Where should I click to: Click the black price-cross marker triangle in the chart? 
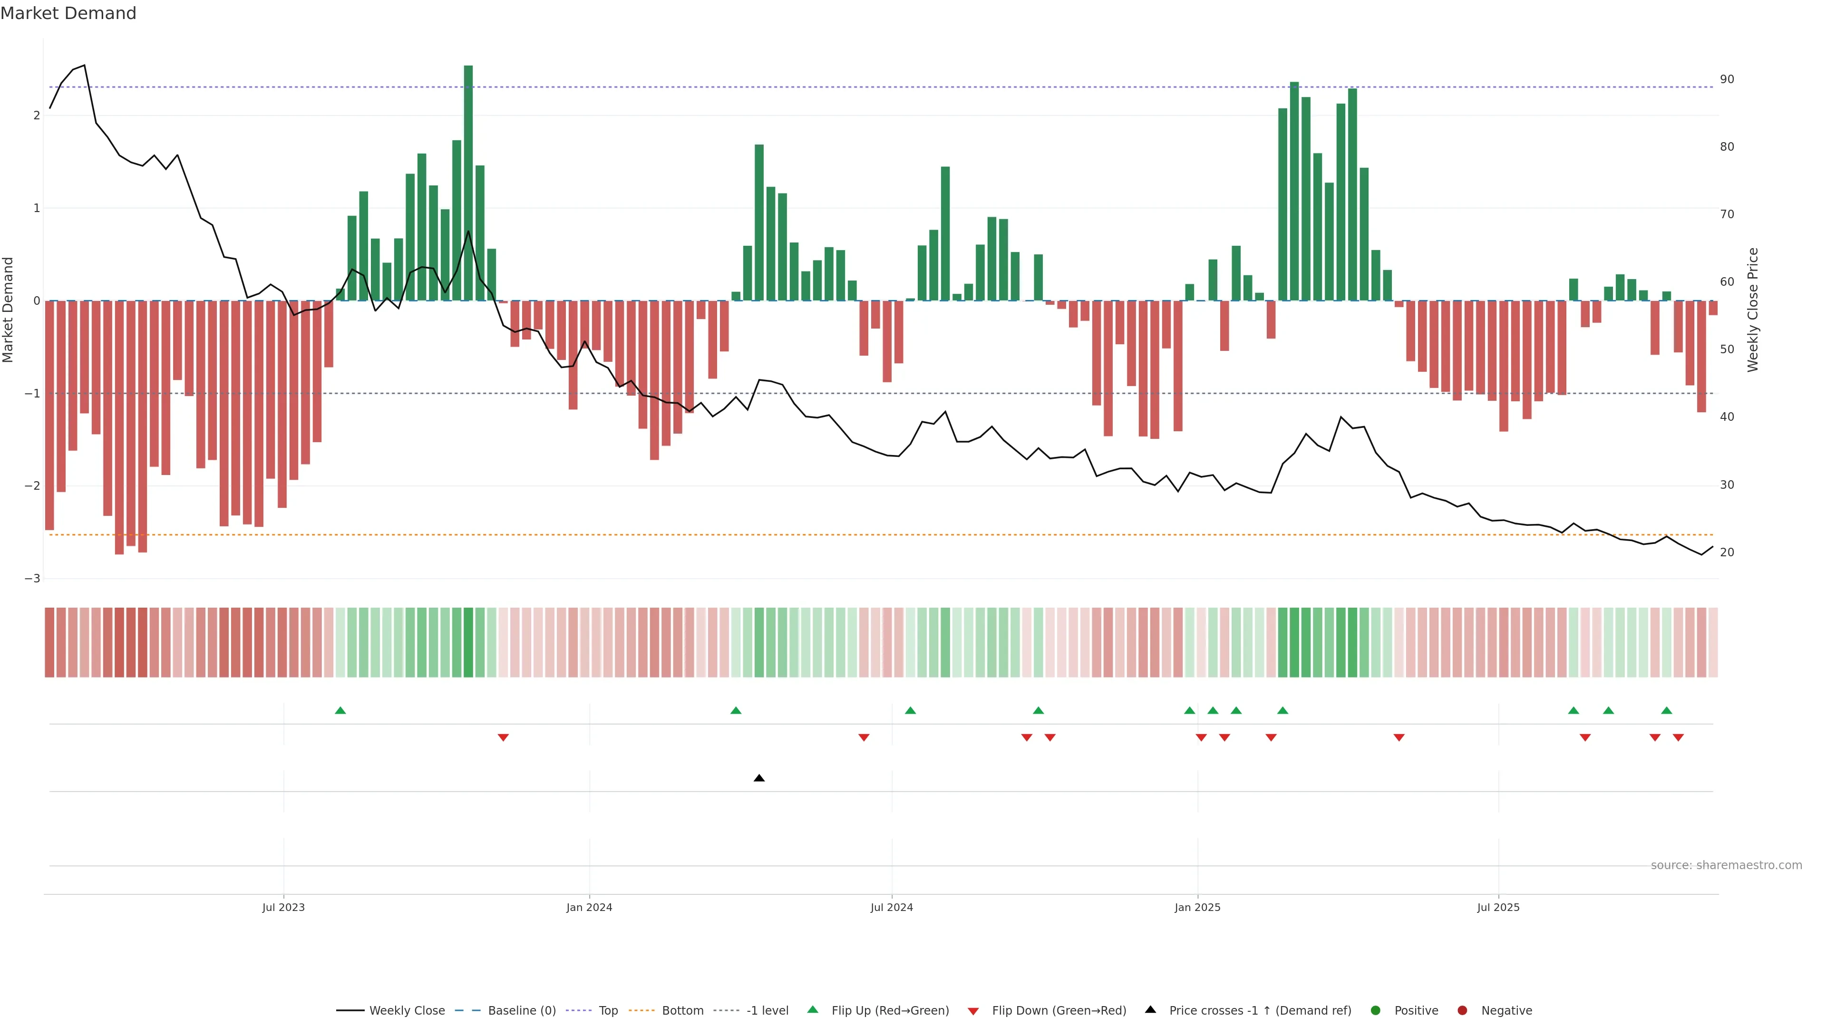click(759, 778)
